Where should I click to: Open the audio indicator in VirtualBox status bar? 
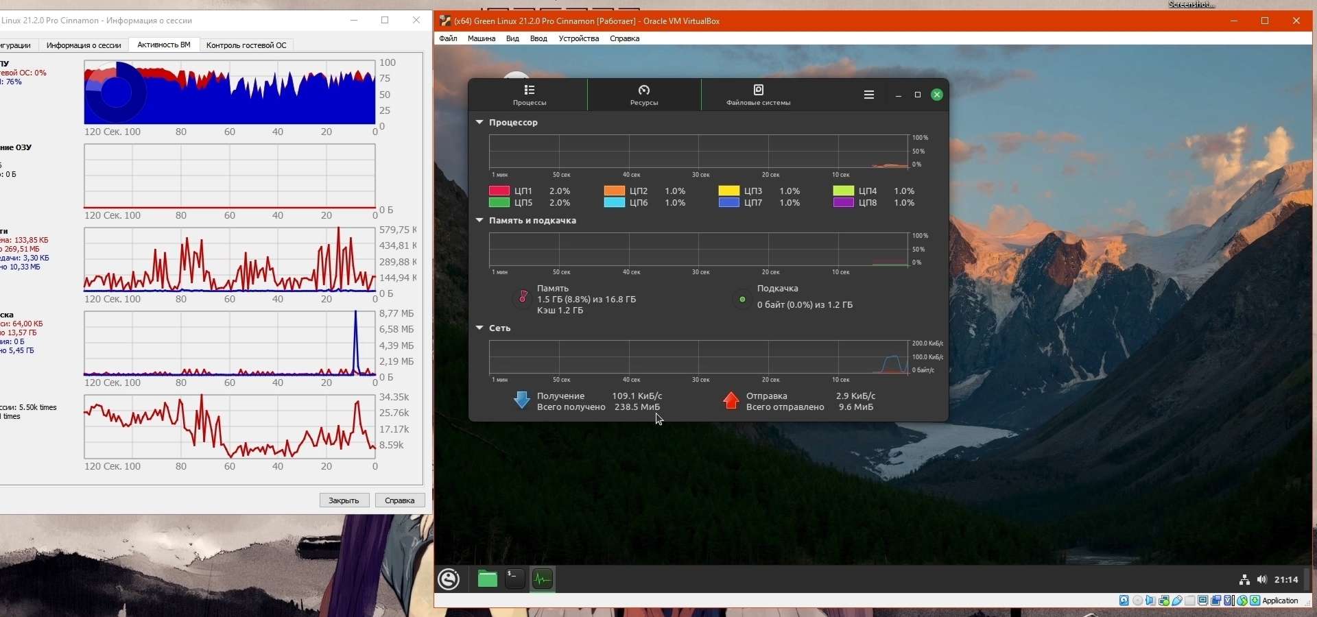[1151, 601]
